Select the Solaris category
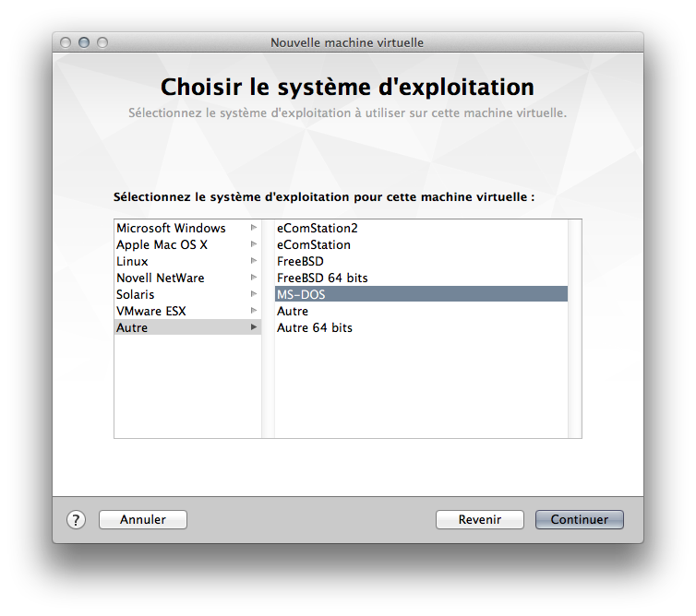The height and width of the screenshot is (616, 696). coord(187,294)
